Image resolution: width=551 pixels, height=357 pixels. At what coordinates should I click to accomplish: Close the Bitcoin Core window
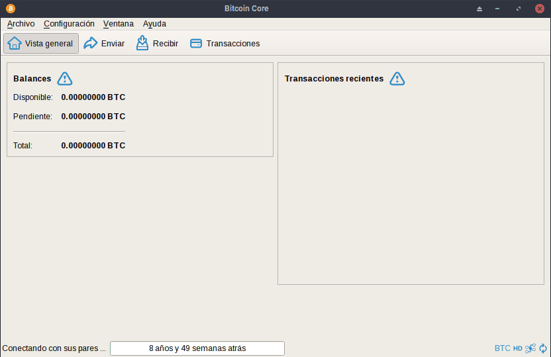540,9
